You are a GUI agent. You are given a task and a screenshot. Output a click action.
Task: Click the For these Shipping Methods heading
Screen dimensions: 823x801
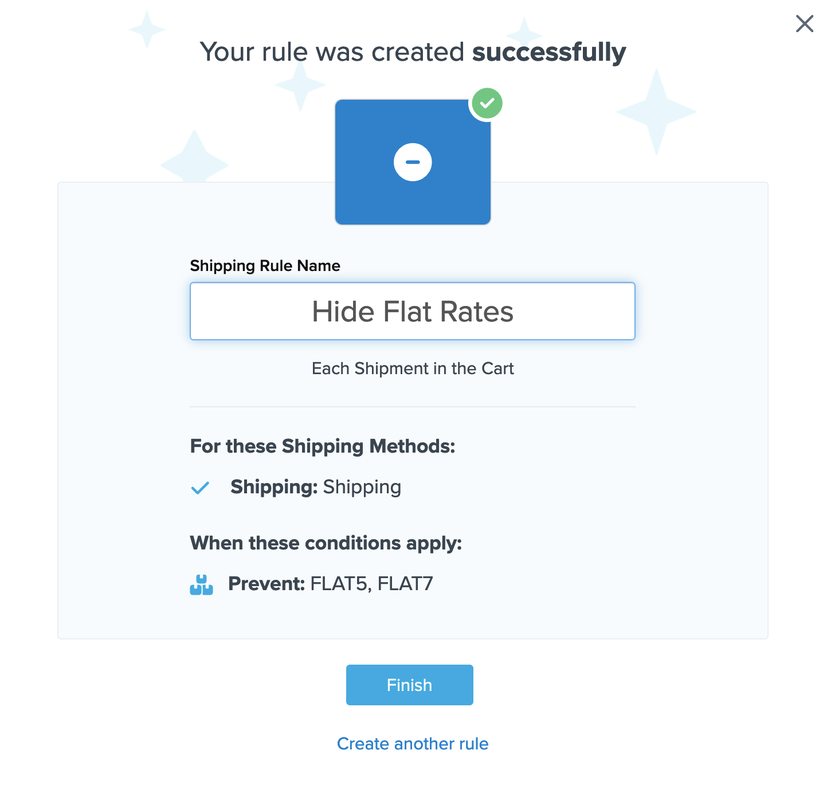pos(323,446)
